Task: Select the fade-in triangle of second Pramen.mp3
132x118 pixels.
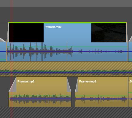Action: coord(77,85)
